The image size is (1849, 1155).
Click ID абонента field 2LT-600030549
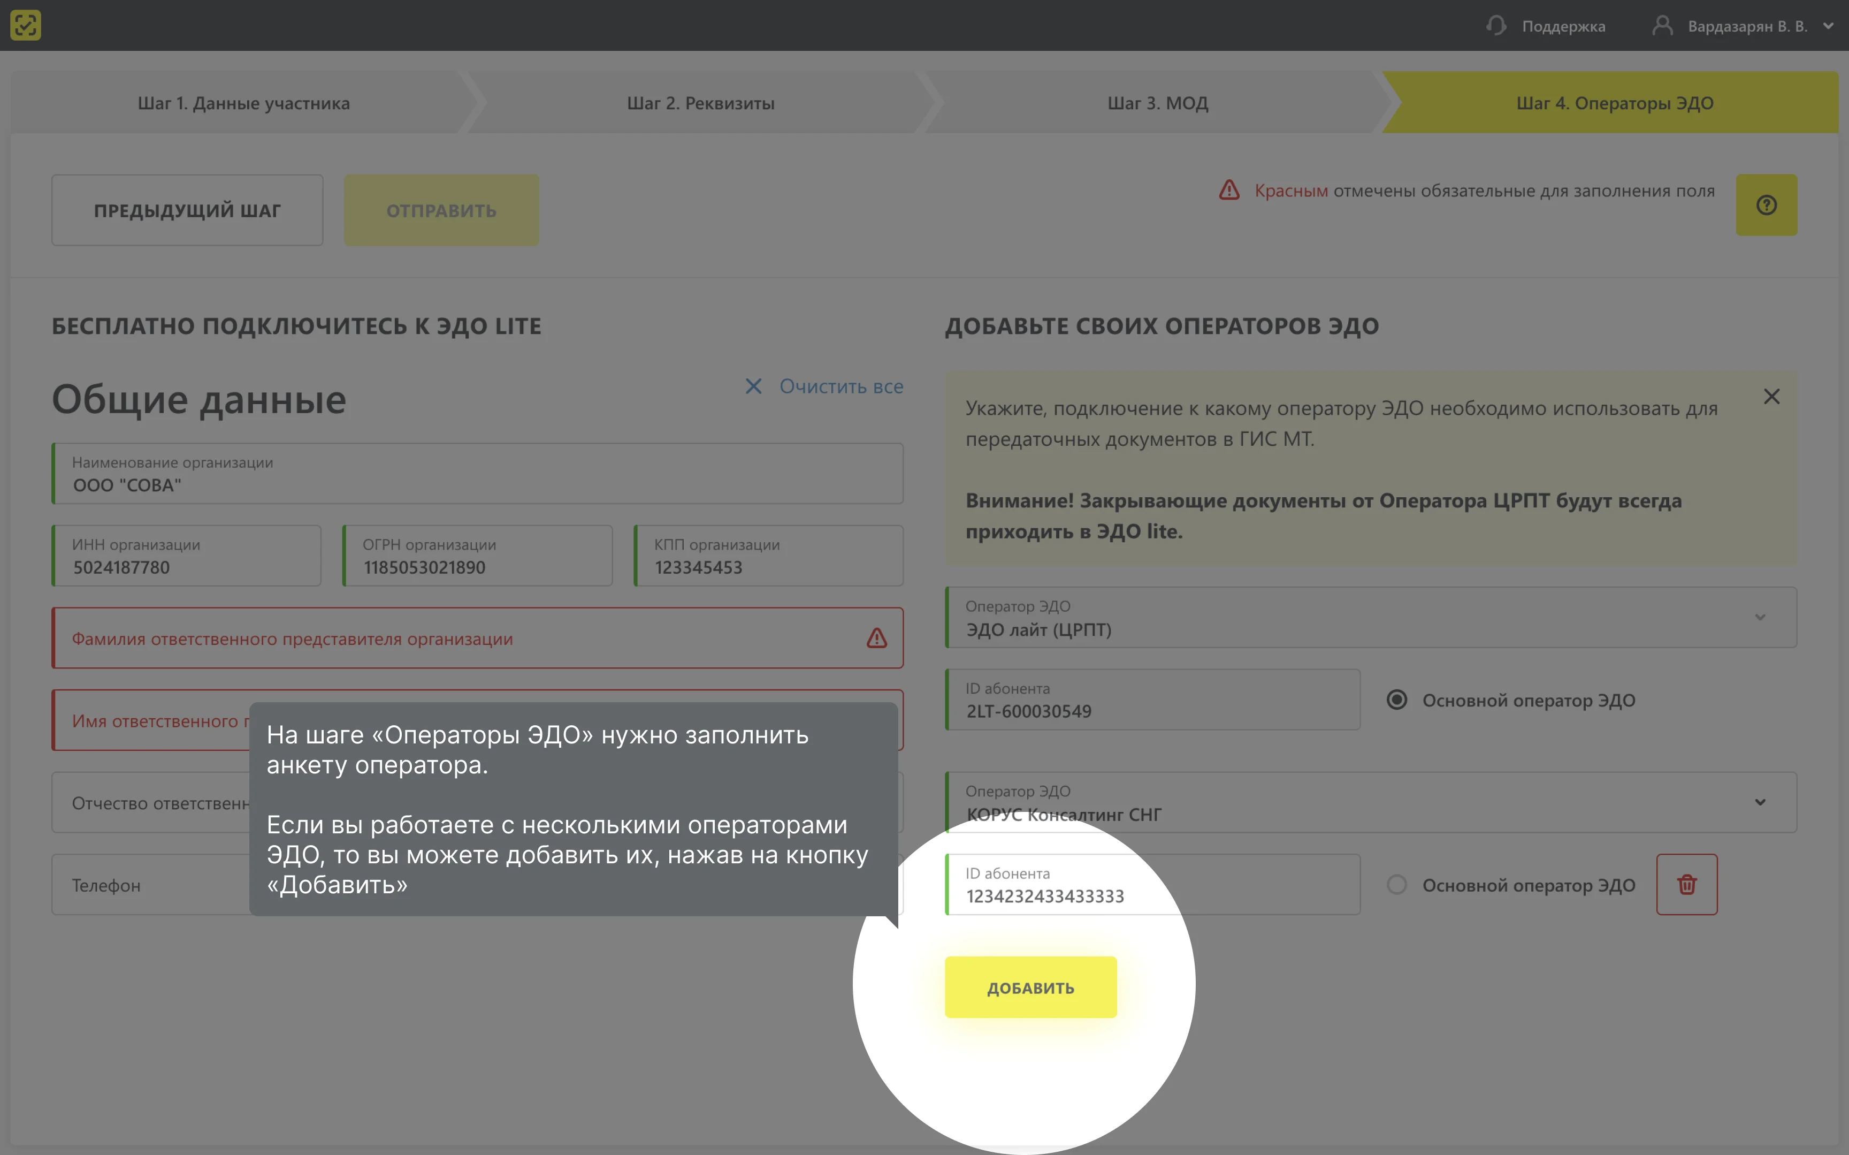click(x=1152, y=700)
